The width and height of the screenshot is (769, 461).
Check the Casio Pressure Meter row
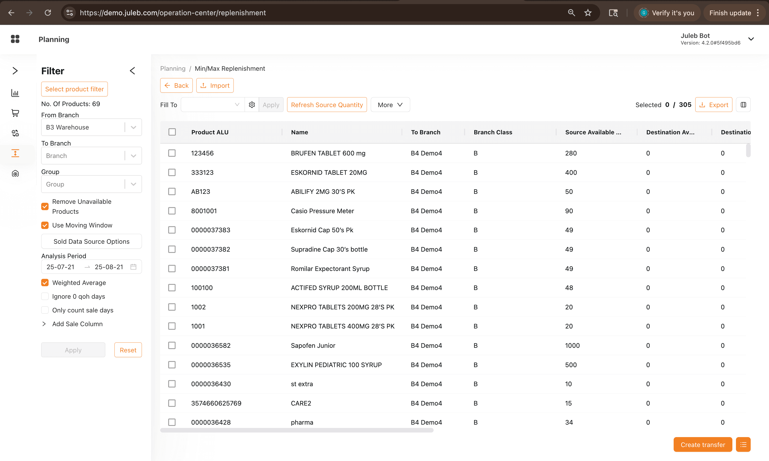pyautogui.click(x=172, y=211)
